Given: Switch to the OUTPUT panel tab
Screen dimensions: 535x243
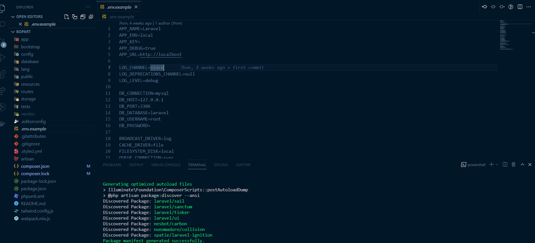Looking at the screenshot, I should (136, 165).
